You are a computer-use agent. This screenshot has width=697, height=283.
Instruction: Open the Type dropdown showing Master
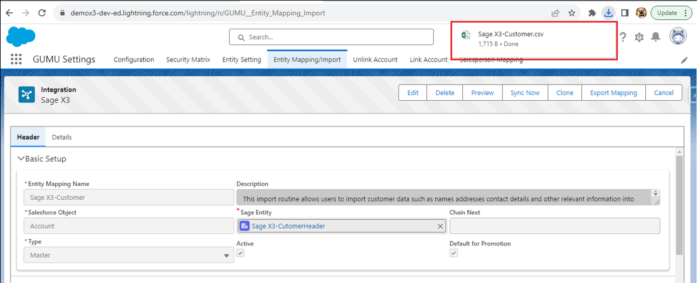coord(129,255)
